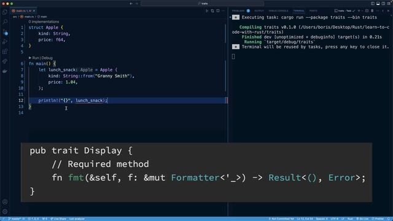Viewport: 393px width, 221px height.
Task: Click the 'Not Committed Yet' blame status
Action: [281, 219]
